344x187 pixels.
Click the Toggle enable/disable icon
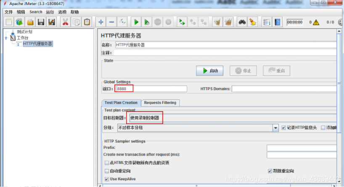122,22
